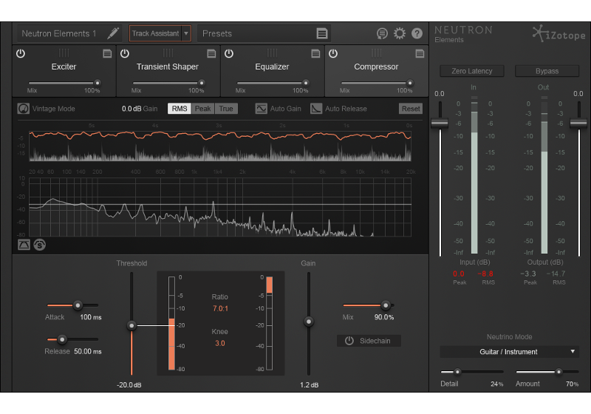The height and width of the screenshot is (414, 591).
Task: Open the Neutrino Mode Guitar / Instrument dropdown
Action: [509, 352]
